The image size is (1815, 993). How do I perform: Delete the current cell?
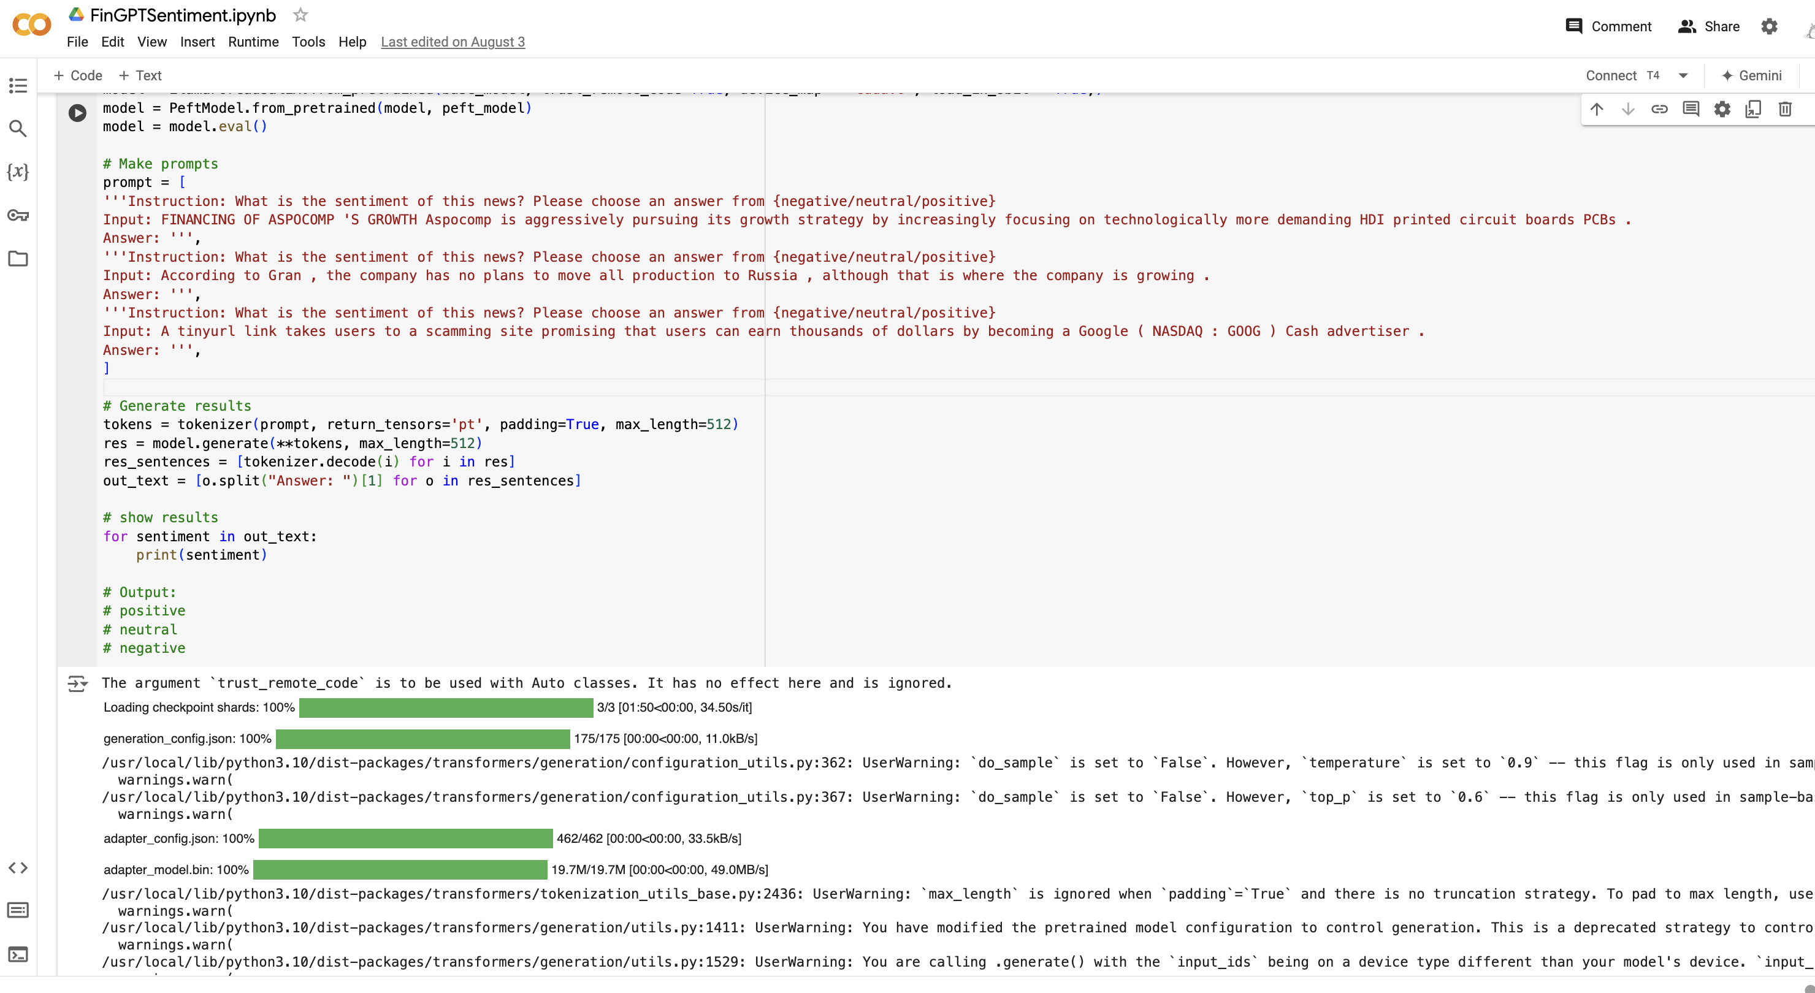(1785, 109)
